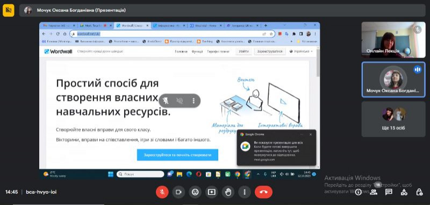Open the chat messages icon

coord(389,192)
